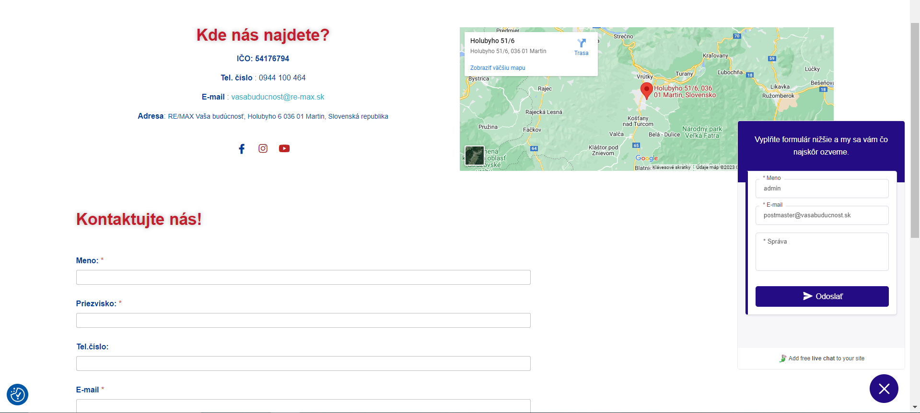Click the vasabuducnost@re-max.sk email link
The image size is (920, 413).
(278, 97)
